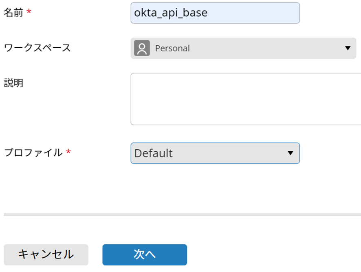Select the Default profile value
This screenshot has height=272, width=361.
click(x=154, y=153)
